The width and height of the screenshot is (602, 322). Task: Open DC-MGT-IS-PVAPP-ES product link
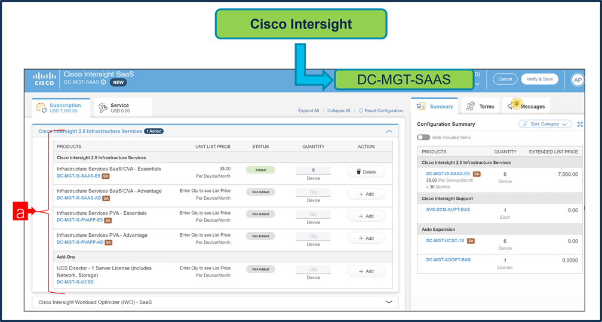coord(80,221)
